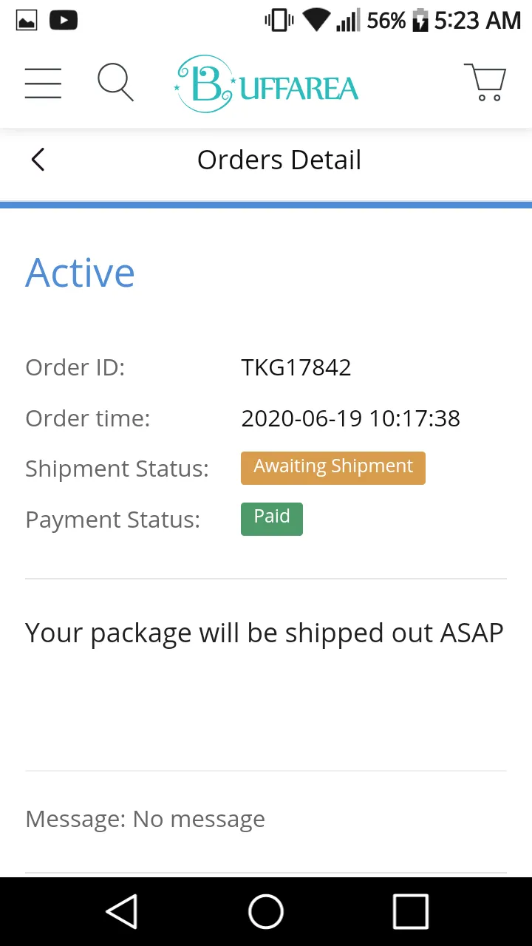Screen dimensions: 532x946
Task: Tap the order time 2020-06-19 10:17:38
Action: pyautogui.click(x=351, y=418)
